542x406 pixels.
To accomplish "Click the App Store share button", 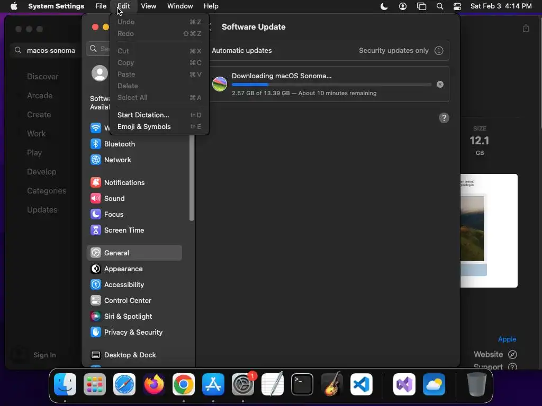I will coord(526,28).
